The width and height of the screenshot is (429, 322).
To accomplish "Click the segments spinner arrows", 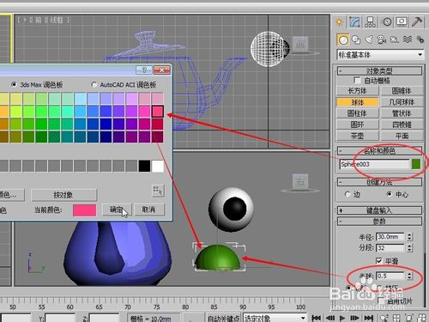I will (409, 248).
